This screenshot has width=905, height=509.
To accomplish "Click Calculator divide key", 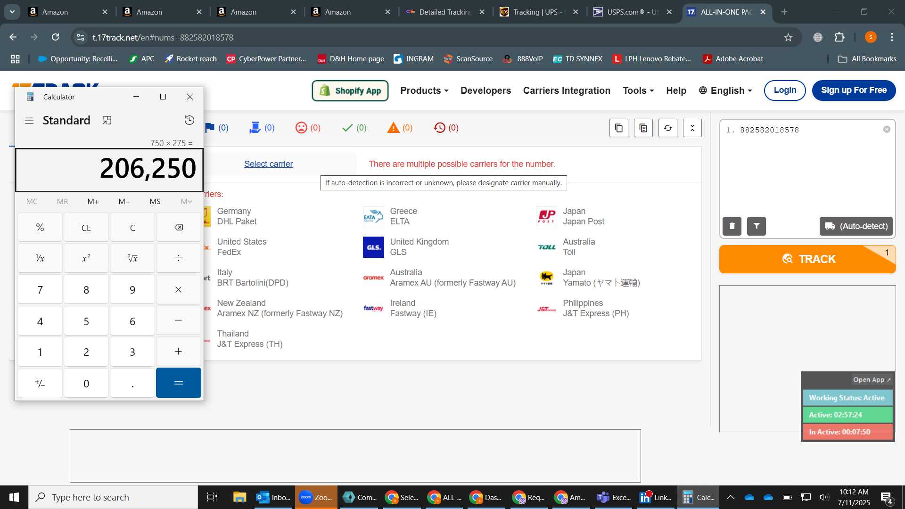I will point(179,258).
